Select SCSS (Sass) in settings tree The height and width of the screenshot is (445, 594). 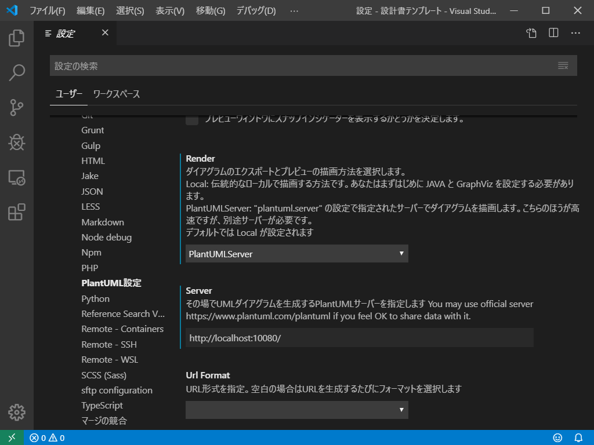point(104,375)
